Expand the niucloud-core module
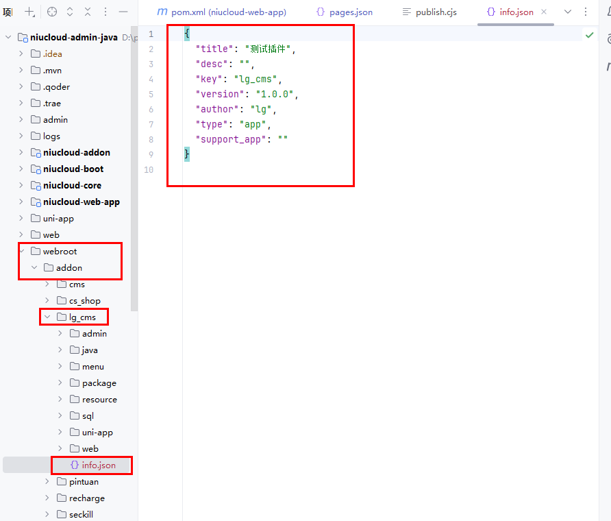Image resolution: width=611 pixels, height=521 pixels. coord(21,186)
